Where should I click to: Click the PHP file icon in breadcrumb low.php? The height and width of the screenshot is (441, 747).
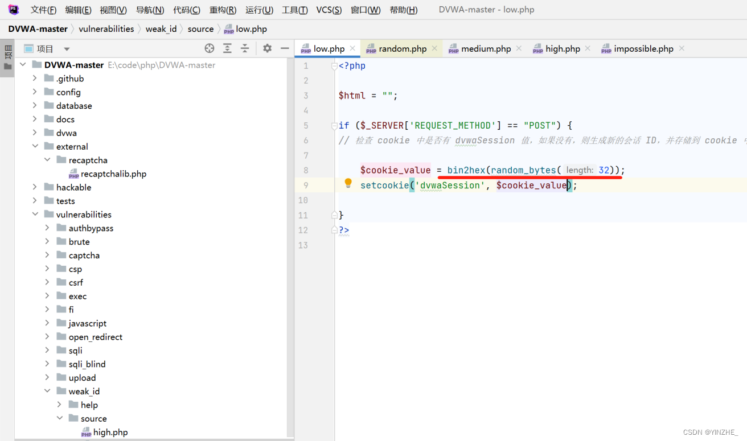pyautogui.click(x=229, y=29)
